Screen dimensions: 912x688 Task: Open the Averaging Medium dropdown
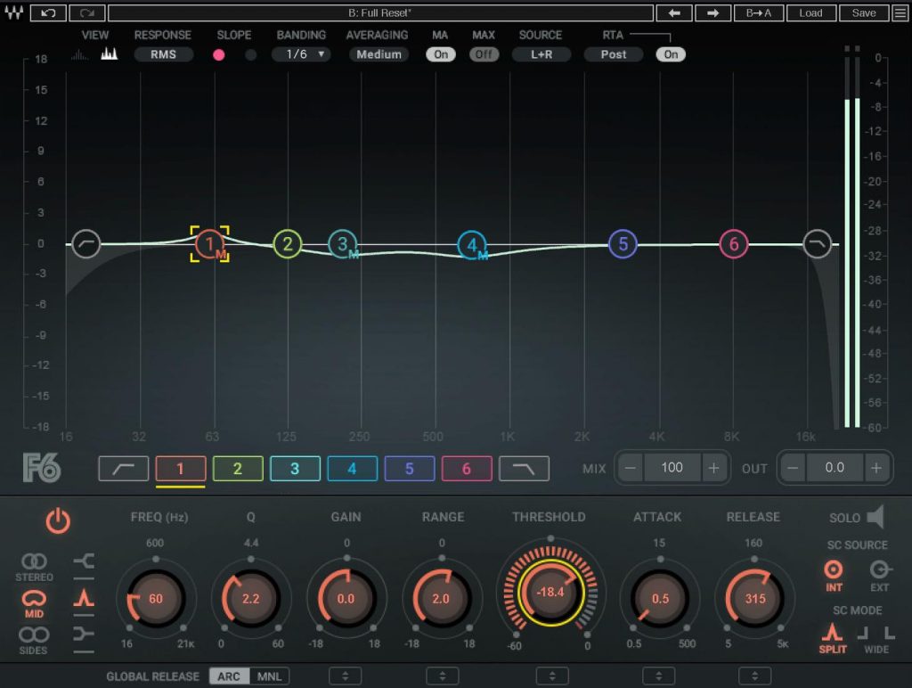pyautogui.click(x=379, y=54)
